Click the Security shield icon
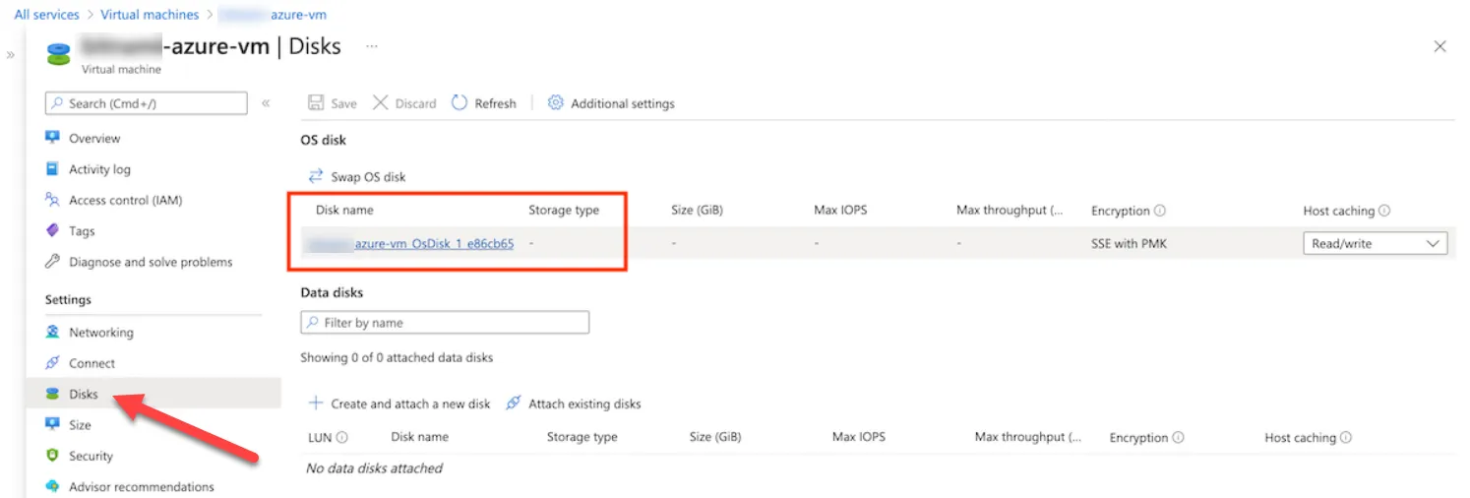Screen dimensions: 1470x498 53,456
